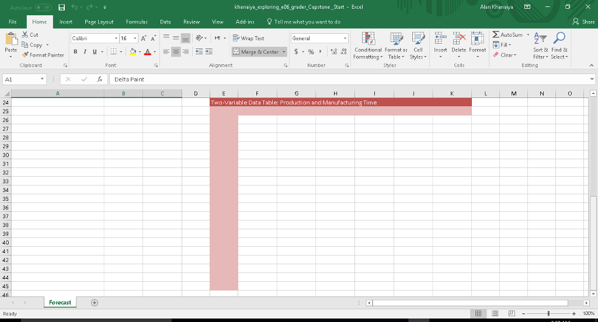Click the Save icon in title bar
The image size is (598, 322).
click(60, 7)
